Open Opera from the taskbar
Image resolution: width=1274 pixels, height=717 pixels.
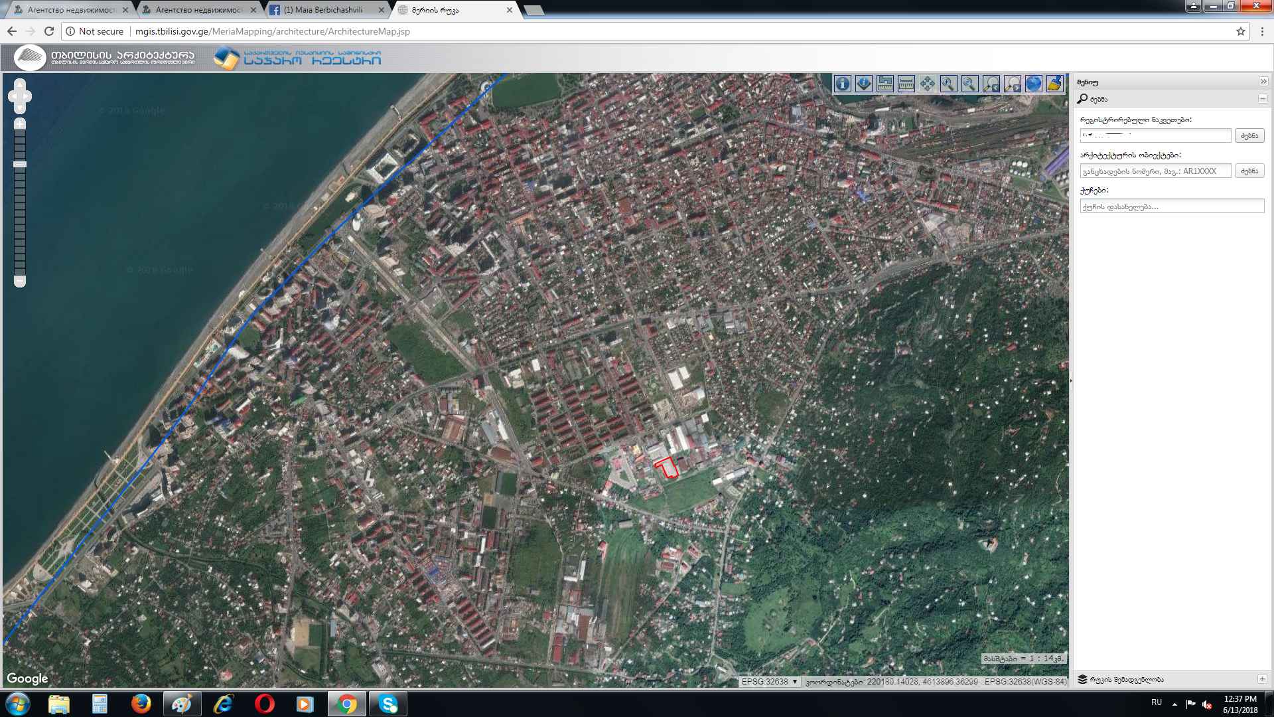click(x=264, y=704)
